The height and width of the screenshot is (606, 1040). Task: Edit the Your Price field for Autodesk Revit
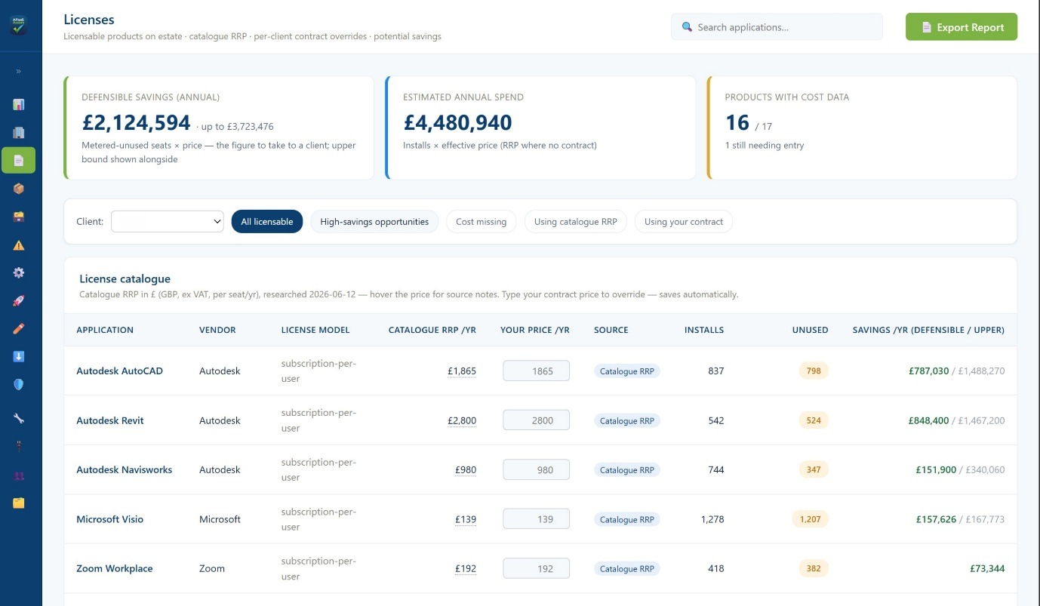point(537,420)
